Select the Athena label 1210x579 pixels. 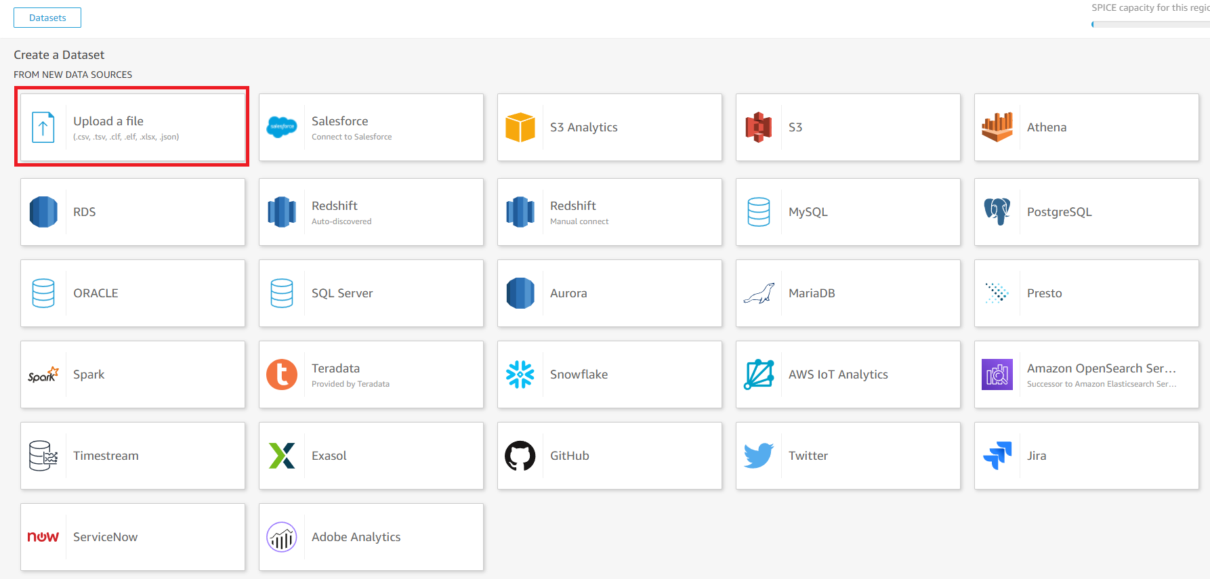click(x=1047, y=127)
